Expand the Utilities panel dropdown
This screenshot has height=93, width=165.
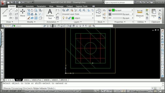pyautogui.click(x=142, y=22)
